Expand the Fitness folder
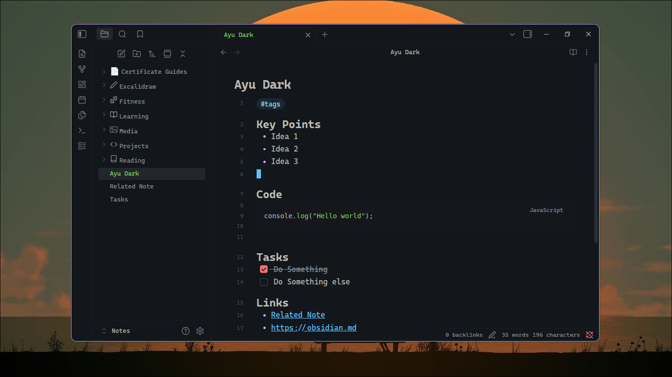This screenshot has width=672, height=377. point(104,101)
